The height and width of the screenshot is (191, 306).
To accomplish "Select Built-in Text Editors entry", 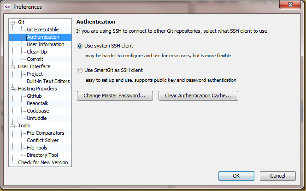I will [48, 81].
